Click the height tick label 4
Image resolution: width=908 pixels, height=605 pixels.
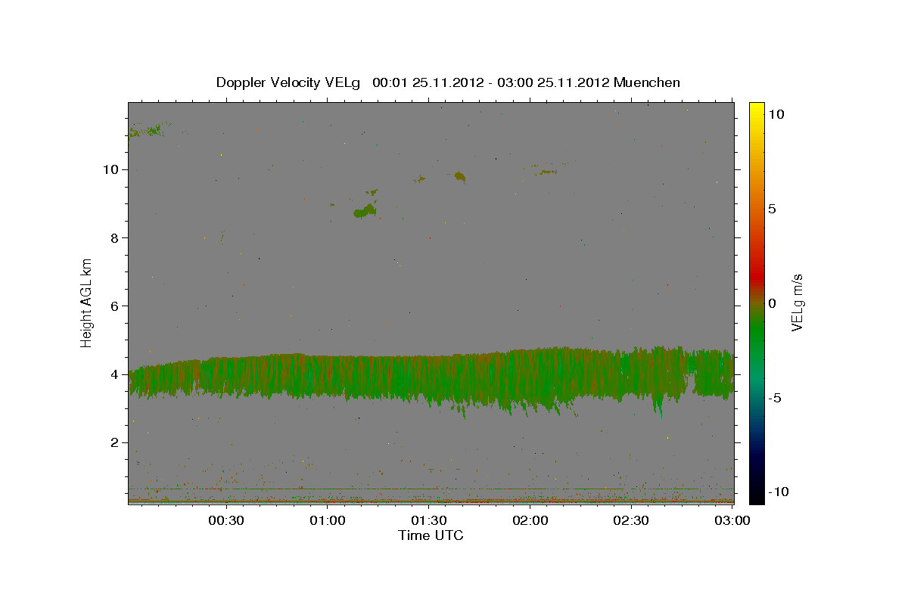[x=115, y=374]
